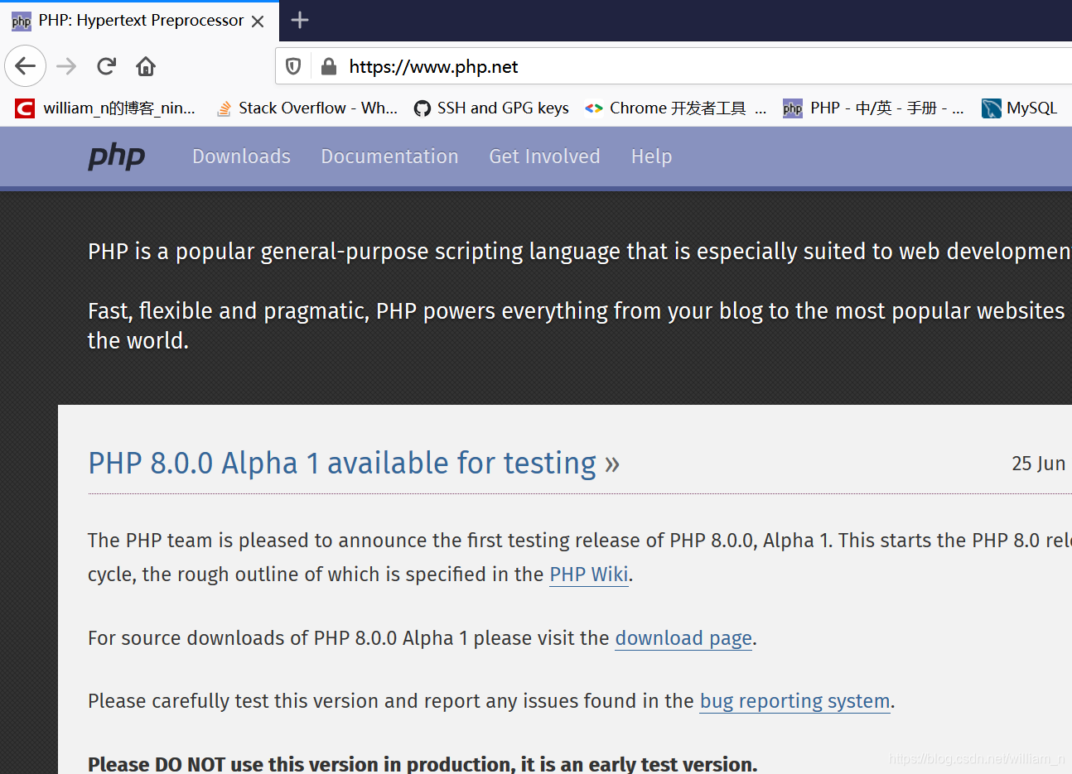Click the PHP tab favicon
The width and height of the screenshot is (1072, 774).
point(22,21)
